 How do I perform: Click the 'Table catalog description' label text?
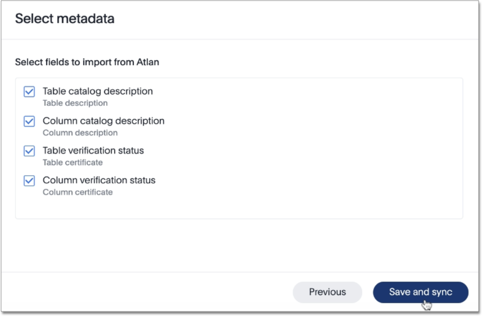pyautogui.click(x=97, y=91)
